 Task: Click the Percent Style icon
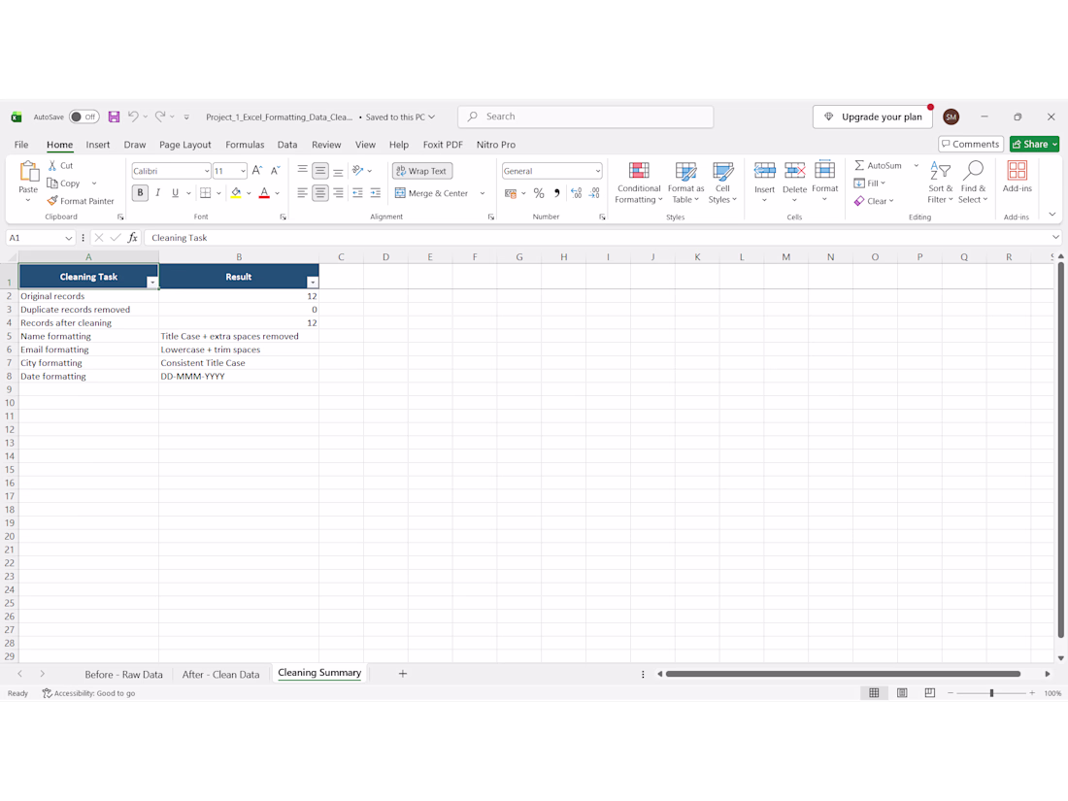pos(539,193)
